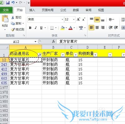Toggle bold formatting B
The image size is (125, 124).
[x=30, y=28]
